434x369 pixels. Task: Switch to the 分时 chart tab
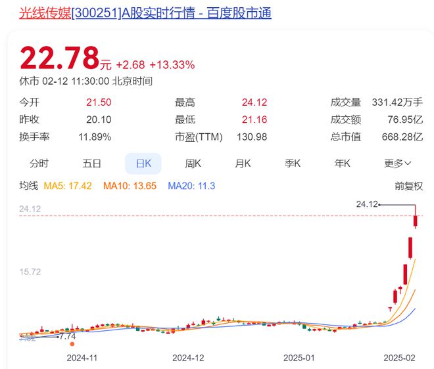click(x=39, y=163)
